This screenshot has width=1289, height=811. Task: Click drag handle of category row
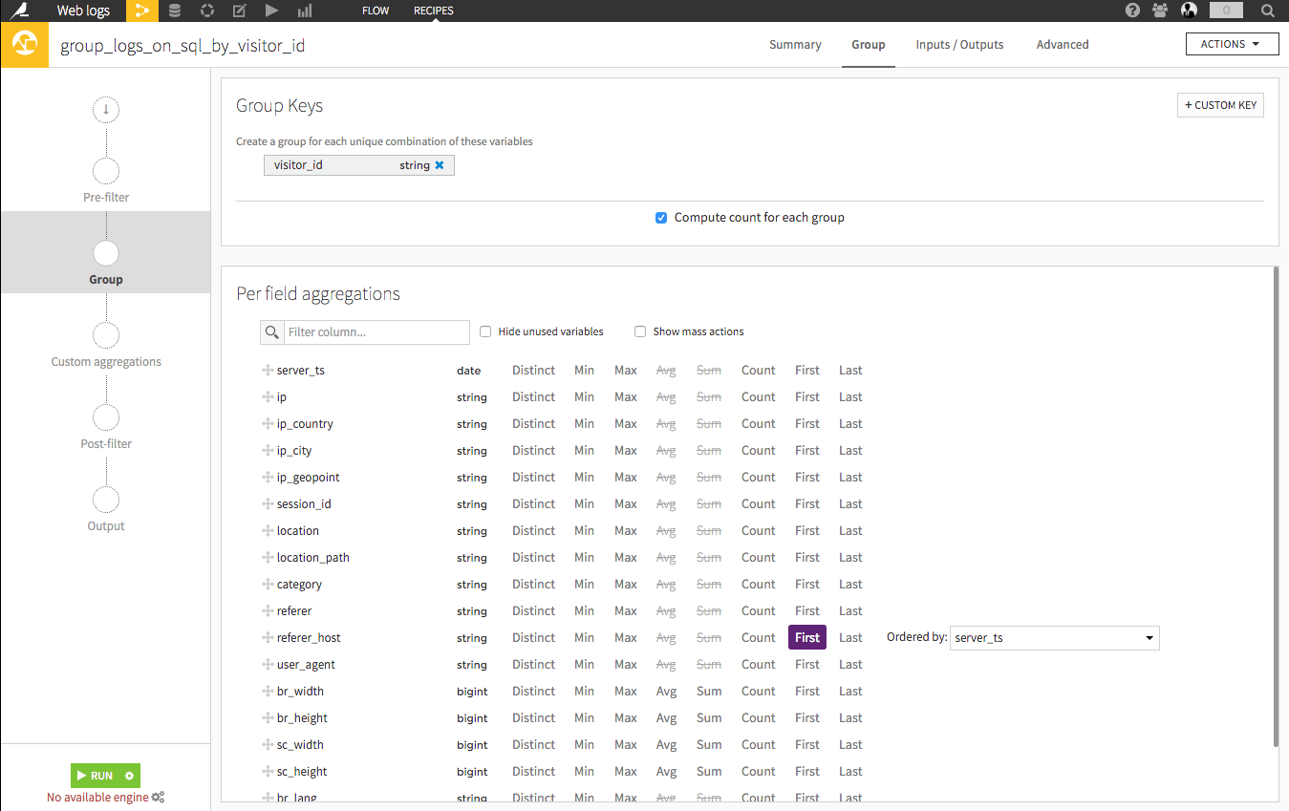268,584
